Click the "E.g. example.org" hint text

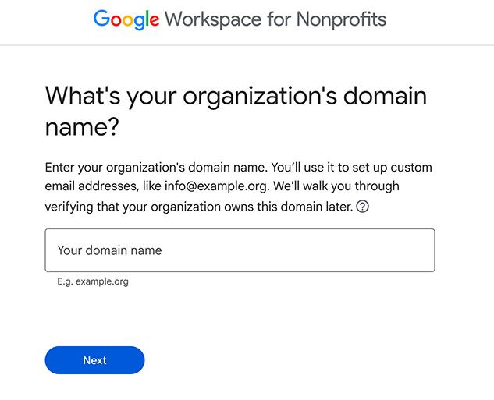click(93, 281)
